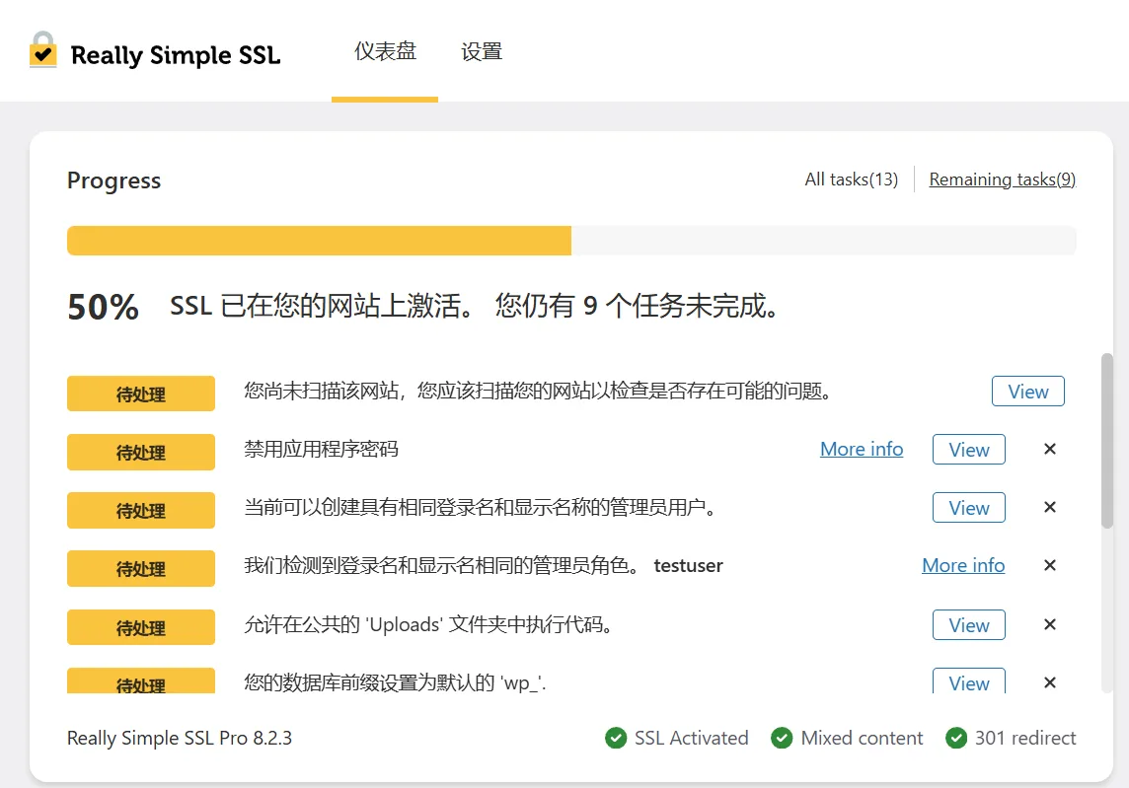Filter by Remaining tasks(9)
Viewport: 1129px width, 788px height.
tap(1002, 179)
